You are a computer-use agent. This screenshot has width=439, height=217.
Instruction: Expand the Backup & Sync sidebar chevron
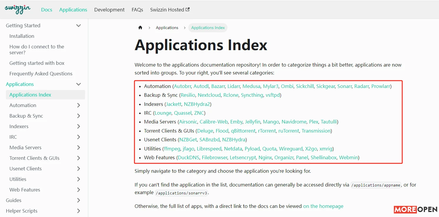pos(79,116)
